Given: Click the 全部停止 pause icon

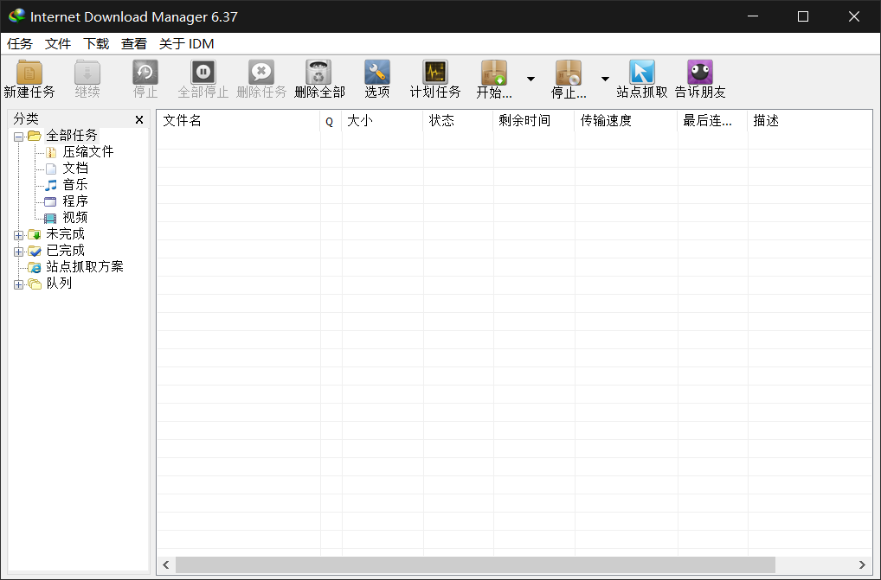Looking at the screenshot, I should click(203, 73).
